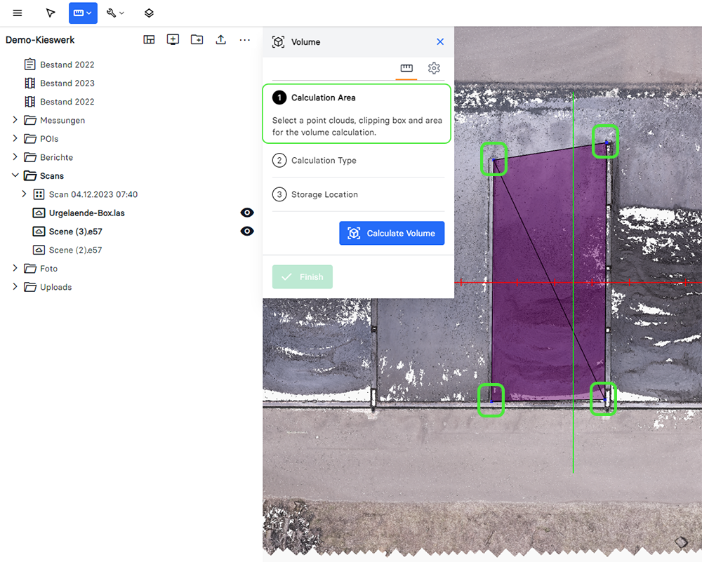Open the measurement ruler tool dropdown
Image resolution: width=702 pixels, height=562 pixels.
[83, 13]
